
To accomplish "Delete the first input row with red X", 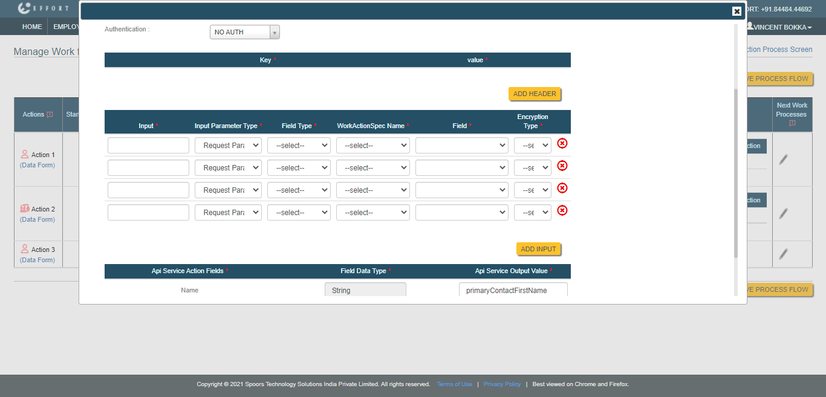I will [x=562, y=143].
